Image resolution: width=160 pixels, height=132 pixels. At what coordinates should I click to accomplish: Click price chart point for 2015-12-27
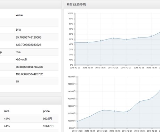pos(127,111)
